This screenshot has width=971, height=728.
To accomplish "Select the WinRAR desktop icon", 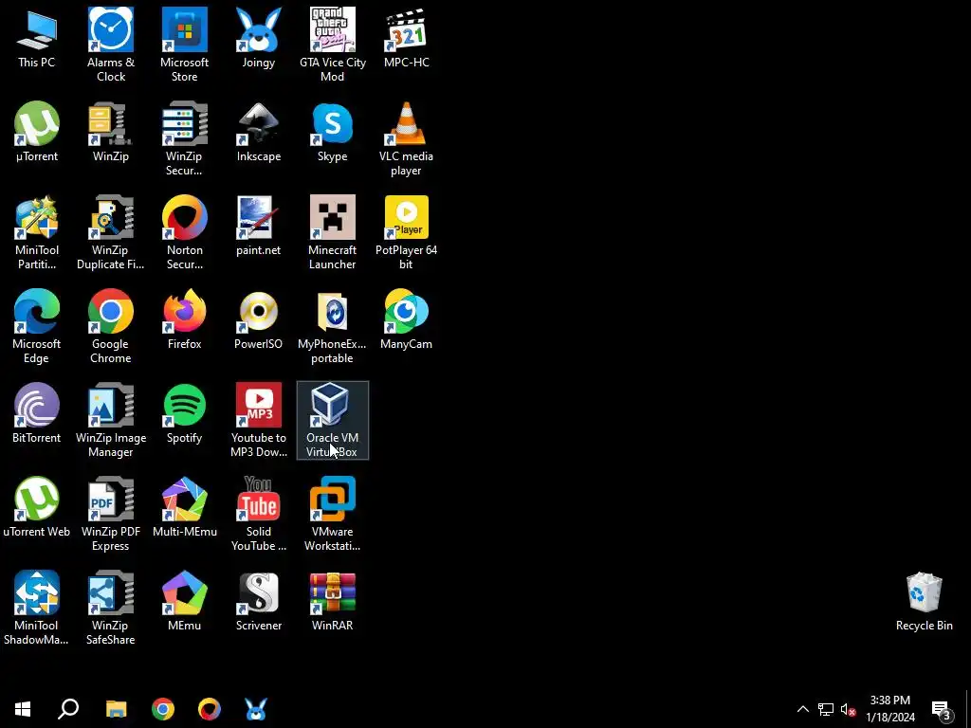I will 333,601.
